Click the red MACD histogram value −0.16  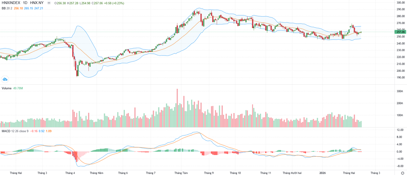coord(34,131)
